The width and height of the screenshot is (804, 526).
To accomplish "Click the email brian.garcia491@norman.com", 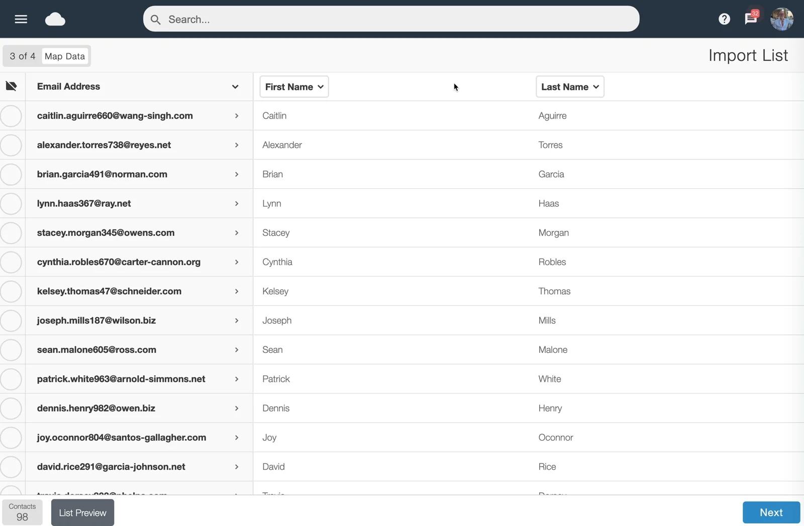I will (x=102, y=174).
